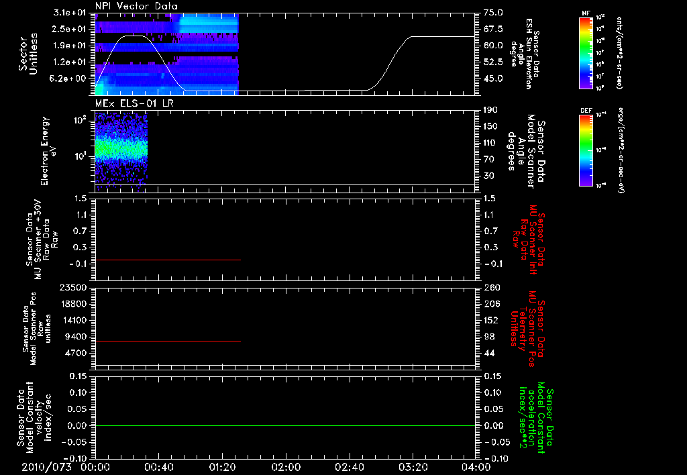
Task: Click the "75.0" sun elevation tick value
Action: (x=493, y=13)
